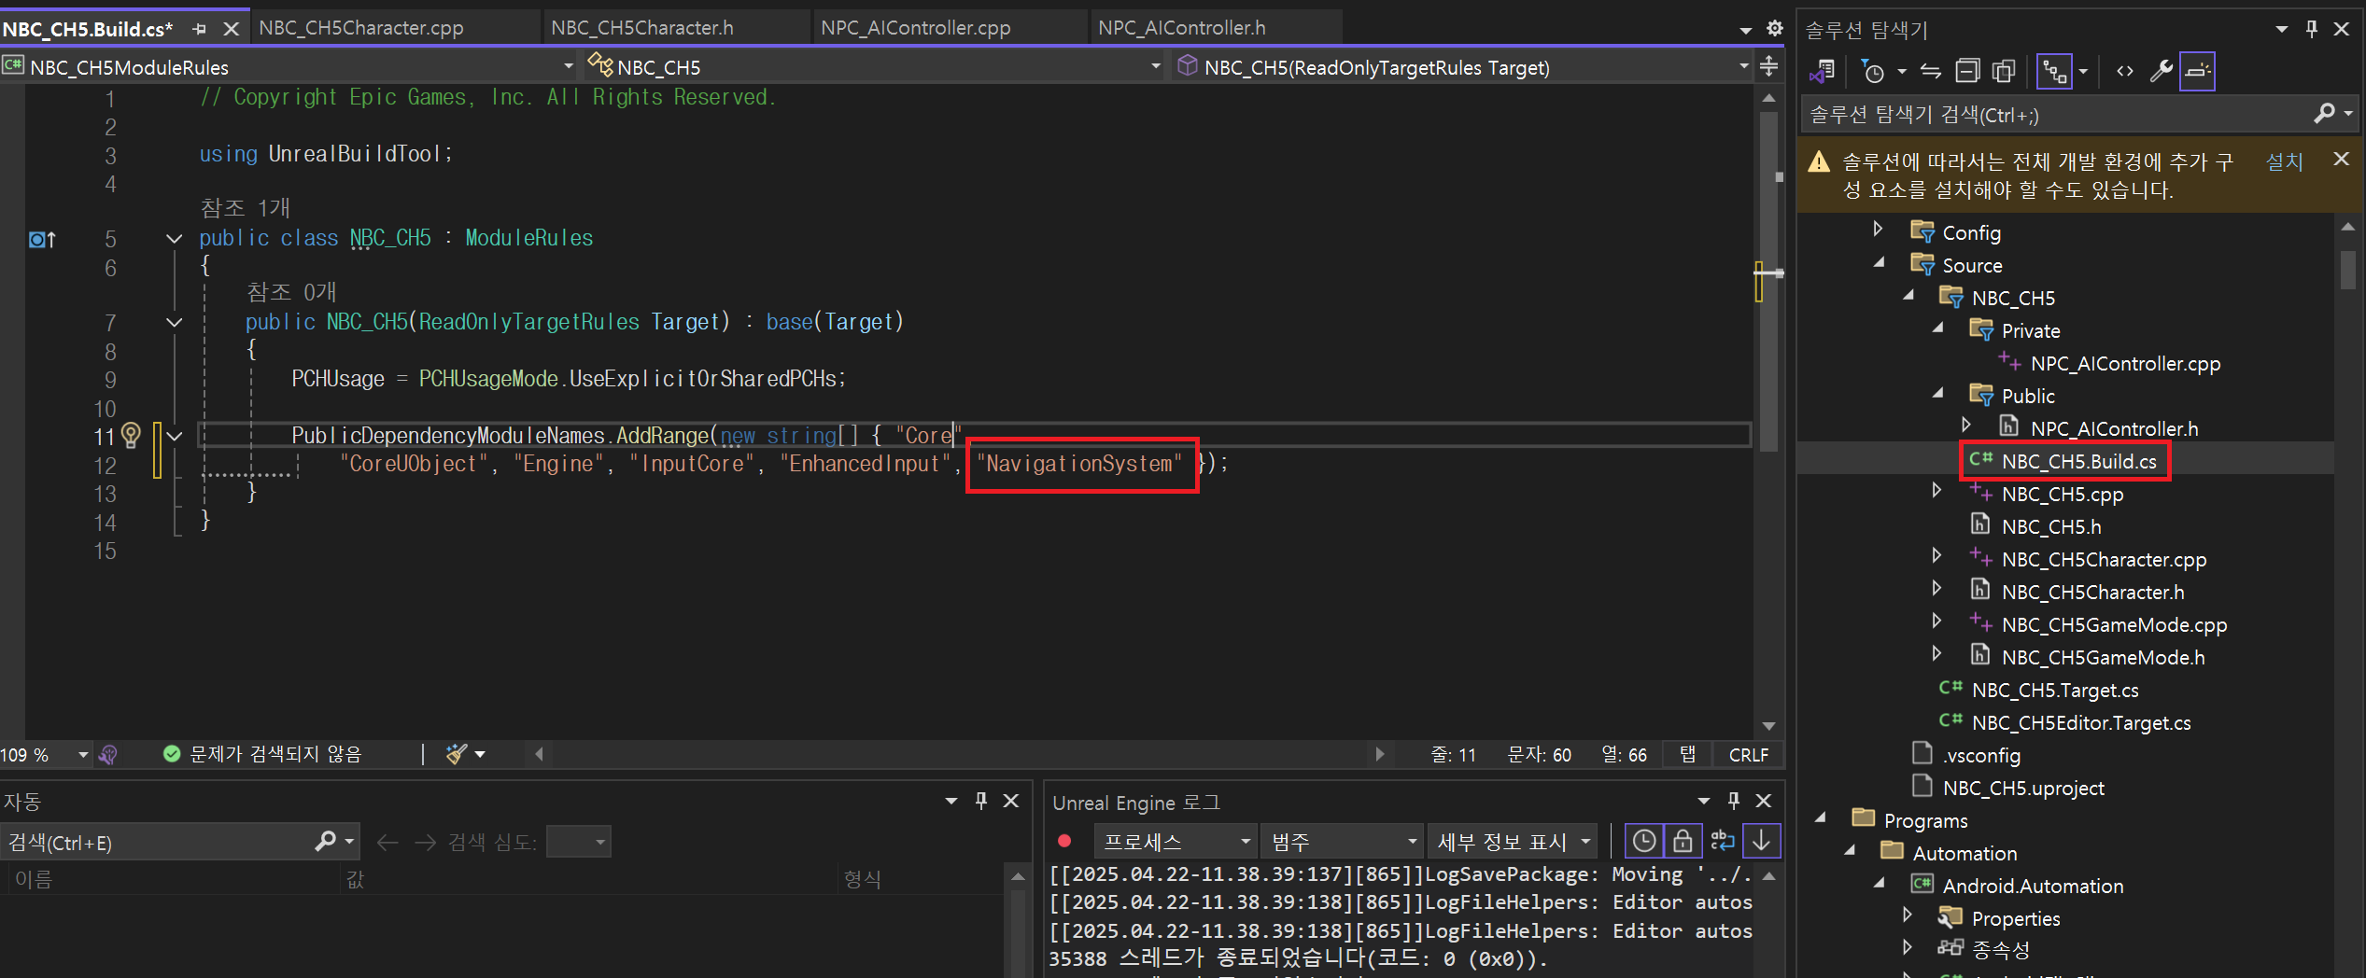2366x978 pixels.
Task: Collapse all items in Solution Explorer
Action: [x=1967, y=71]
